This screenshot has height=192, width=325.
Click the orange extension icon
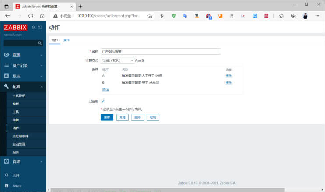pyautogui.click(x=220, y=16)
